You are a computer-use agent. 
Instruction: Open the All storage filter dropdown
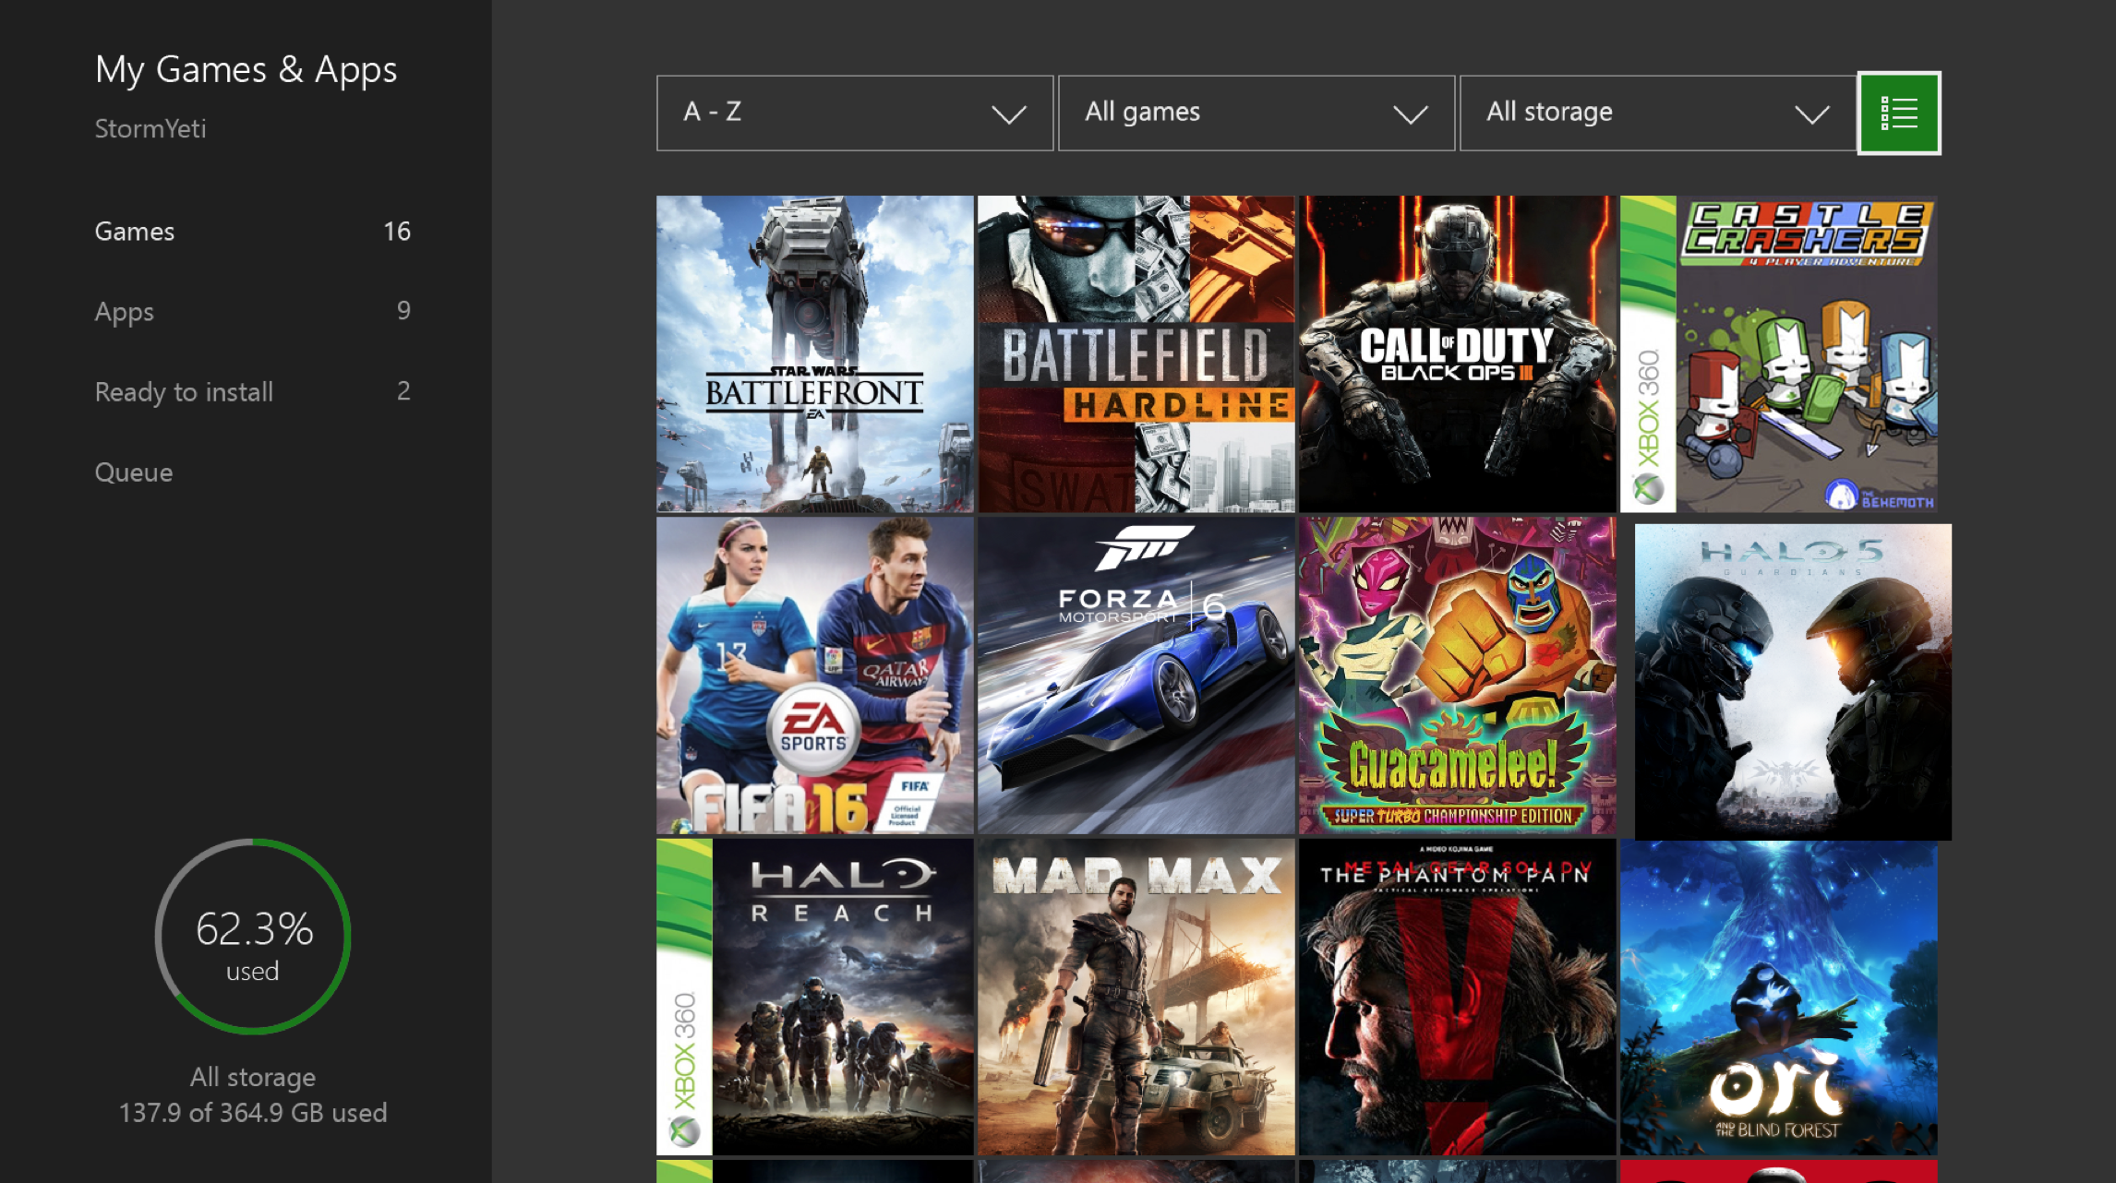pos(1657,113)
